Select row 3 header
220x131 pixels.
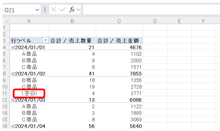click(x=6, y=41)
